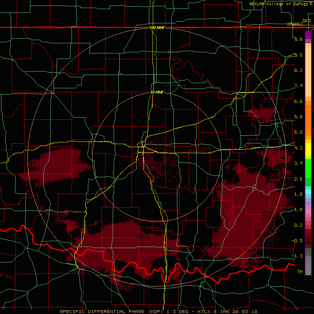Pick the purple band atop the color scale
The height and width of the screenshot is (314, 314).
pos(308,35)
